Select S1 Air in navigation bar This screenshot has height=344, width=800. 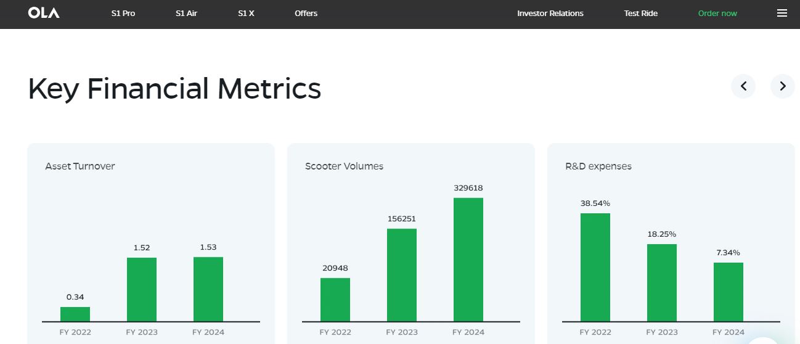click(186, 13)
